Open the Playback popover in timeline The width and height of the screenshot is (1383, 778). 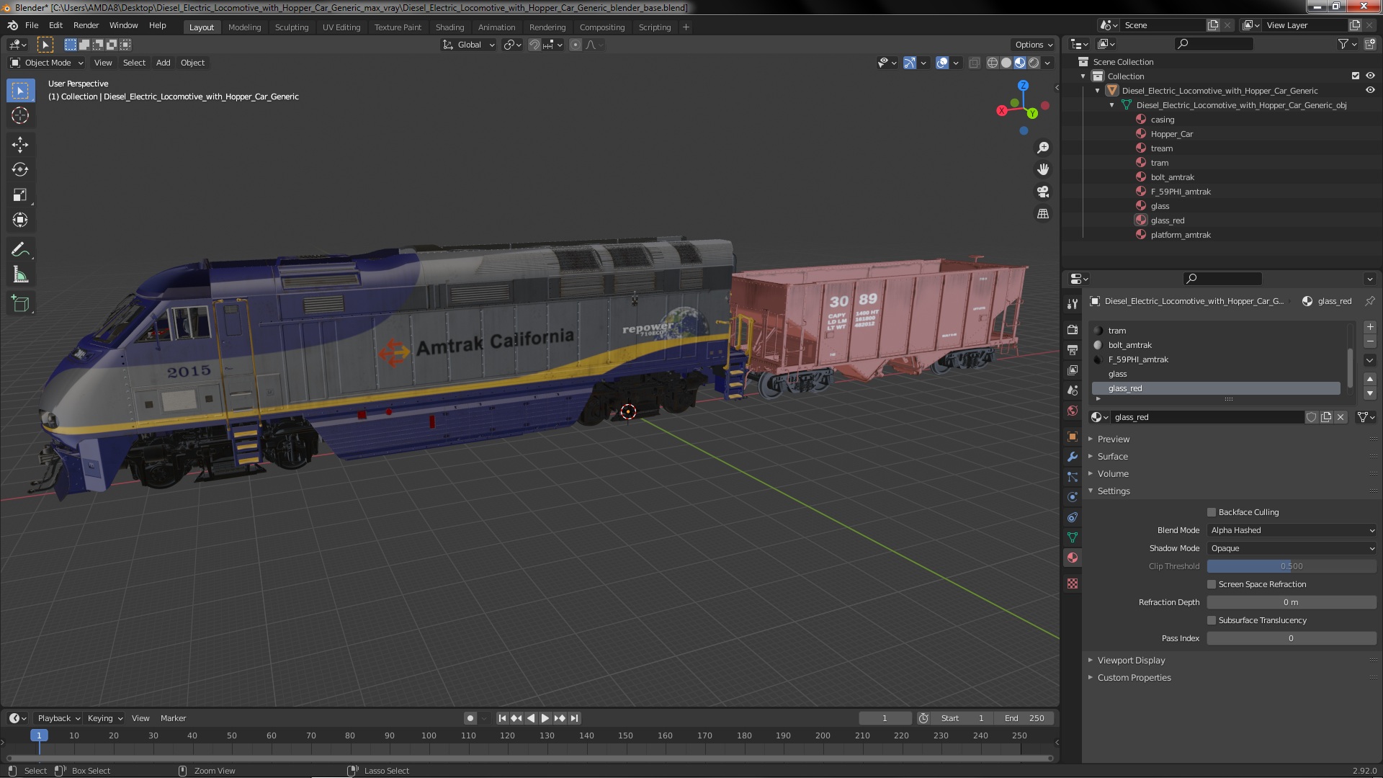(x=58, y=718)
